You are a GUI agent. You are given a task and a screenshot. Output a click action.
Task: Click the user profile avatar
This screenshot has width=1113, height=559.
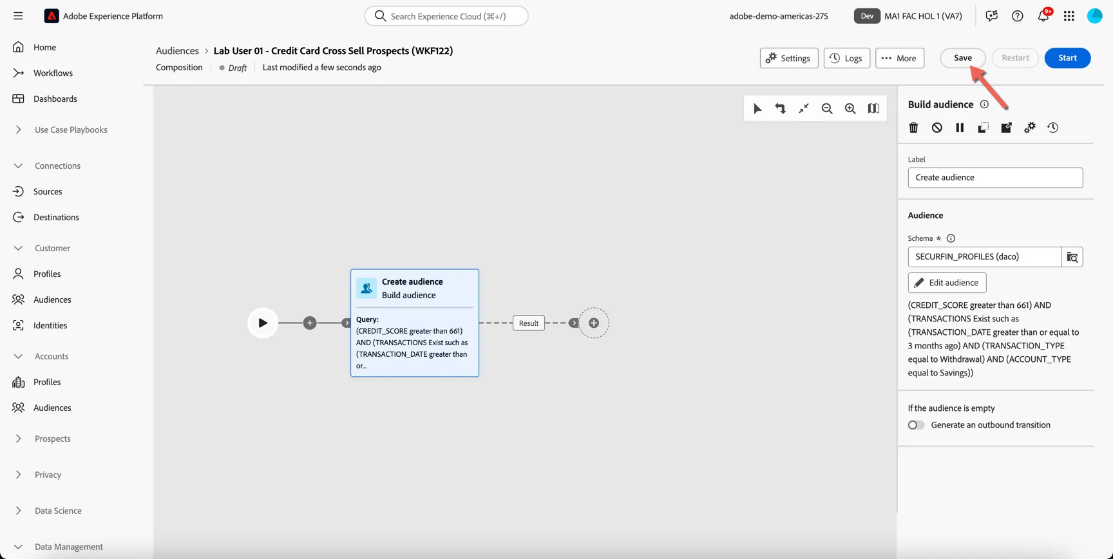tap(1095, 16)
